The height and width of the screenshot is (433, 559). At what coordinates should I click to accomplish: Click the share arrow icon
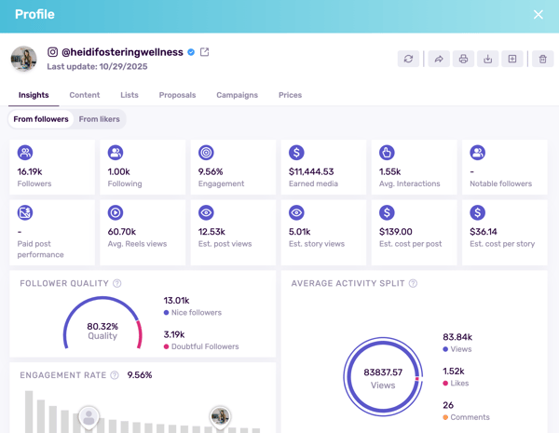click(x=438, y=59)
